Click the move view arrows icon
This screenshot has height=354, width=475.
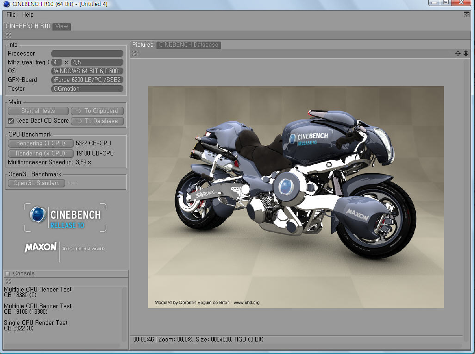click(x=458, y=53)
